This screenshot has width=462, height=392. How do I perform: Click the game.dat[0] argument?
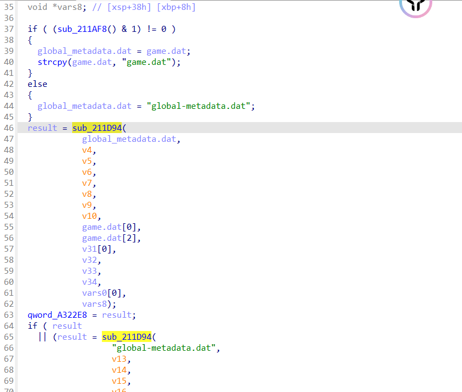click(x=109, y=227)
